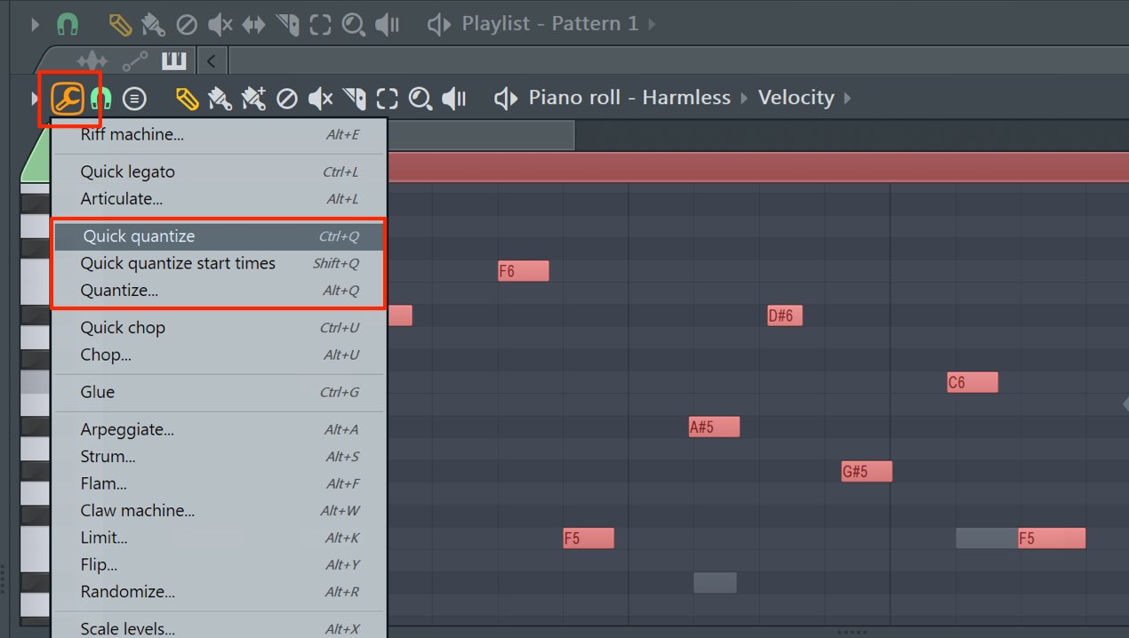
Task: Select the Playlist Slip tool
Action: (253, 24)
